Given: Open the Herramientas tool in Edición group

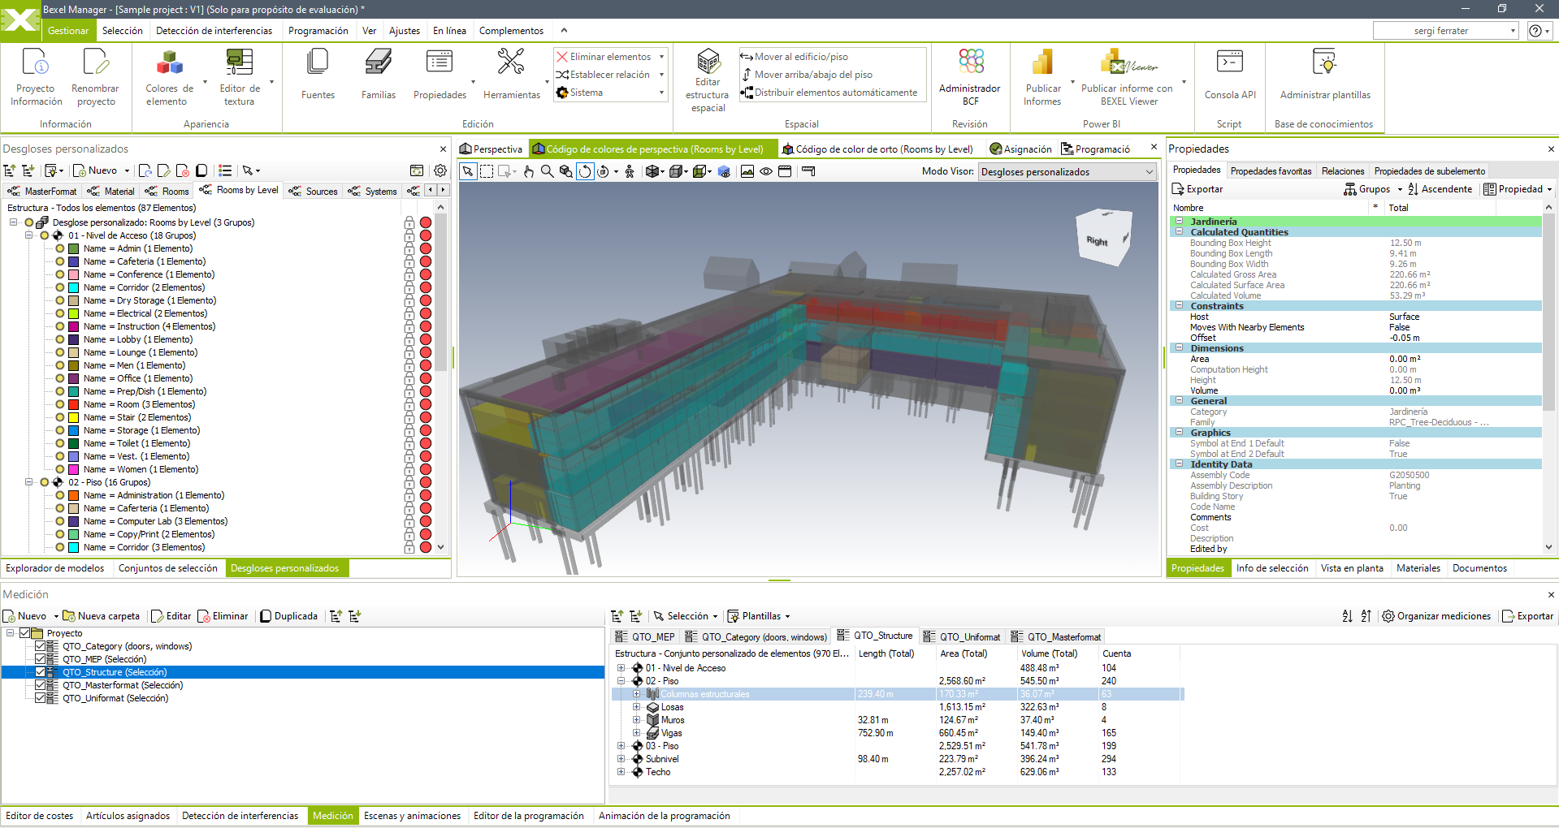Looking at the screenshot, I should tap(510, 73).
